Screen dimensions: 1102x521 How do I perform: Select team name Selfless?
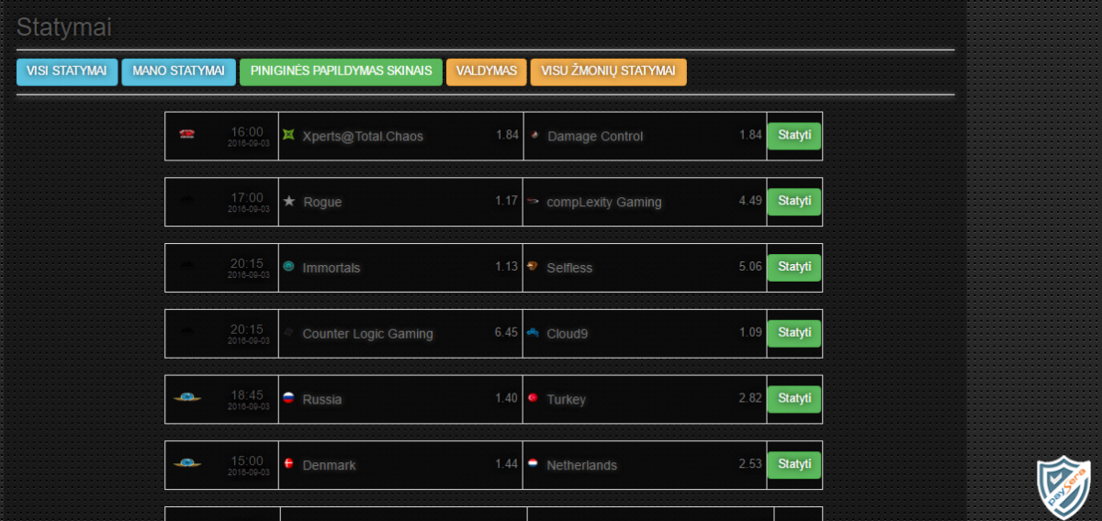click(x=569, y=268)
